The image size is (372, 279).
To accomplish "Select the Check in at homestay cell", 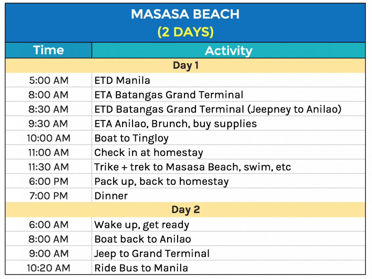I will 149,153.
